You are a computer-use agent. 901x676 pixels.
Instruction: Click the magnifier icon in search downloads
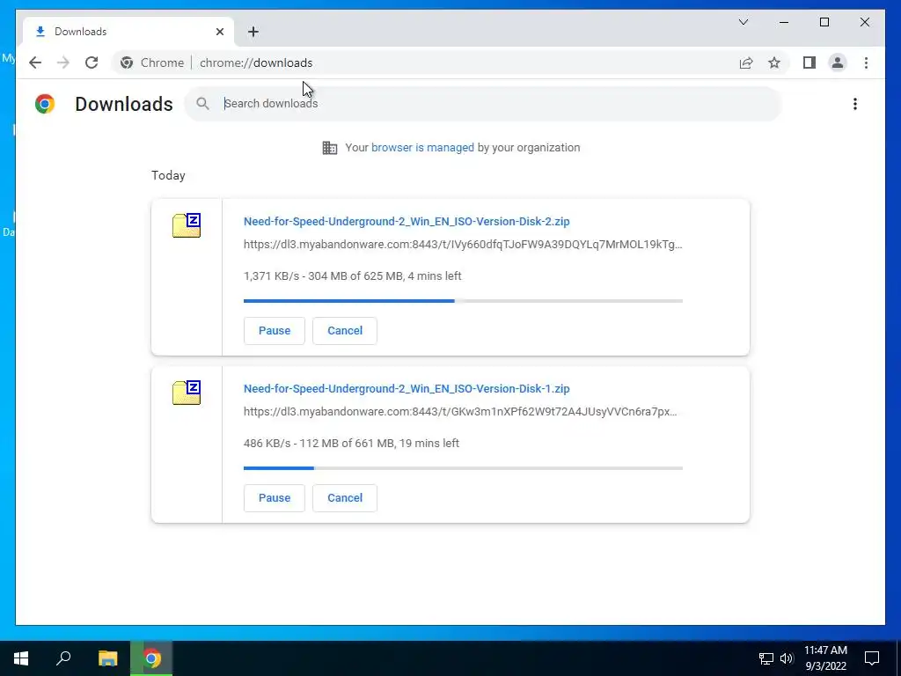202,104
